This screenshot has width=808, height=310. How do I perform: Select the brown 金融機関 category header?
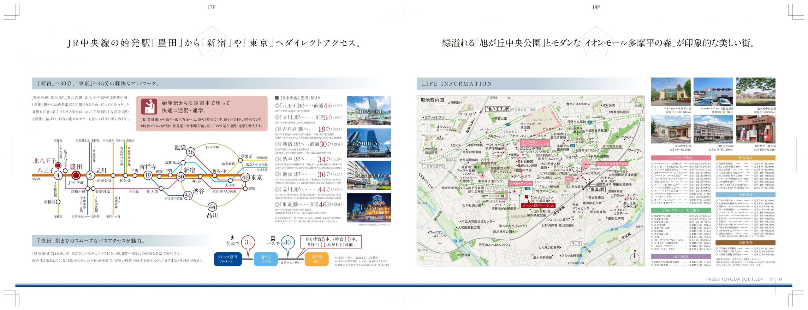tap(745, 243)
